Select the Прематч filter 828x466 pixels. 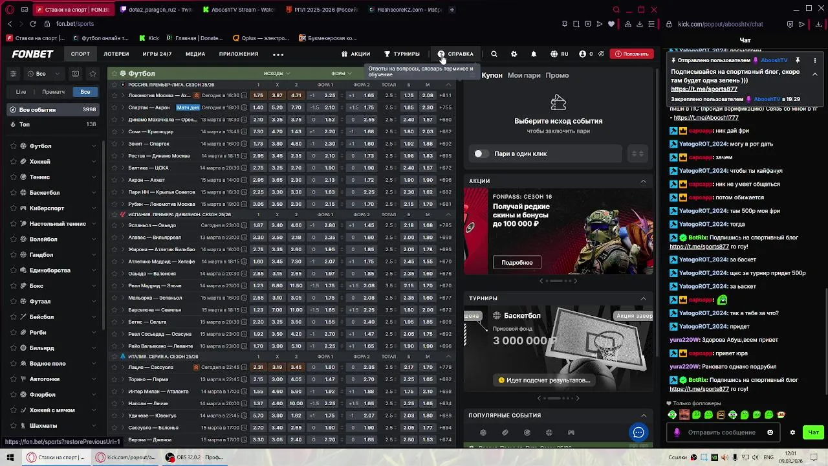click(x=53, y=92)
